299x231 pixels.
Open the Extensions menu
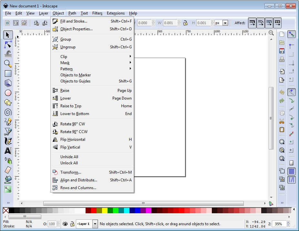click(x=116, y=13)
